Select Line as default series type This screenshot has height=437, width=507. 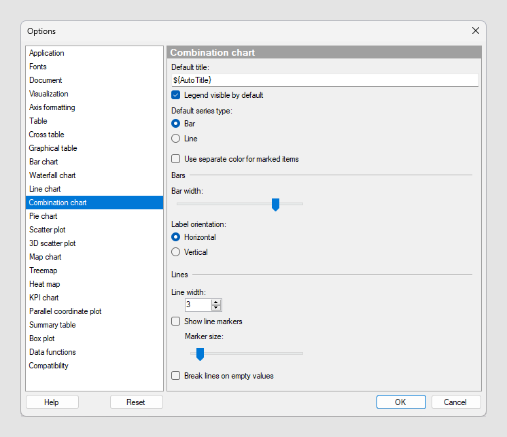point(175,139)
